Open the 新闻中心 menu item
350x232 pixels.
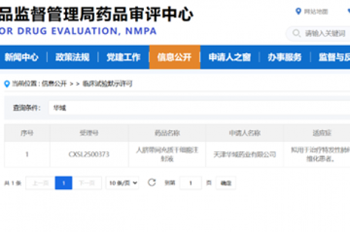point(21,57)
